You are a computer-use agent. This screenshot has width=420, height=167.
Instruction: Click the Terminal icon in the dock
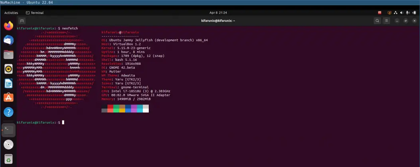click(8, 130)
